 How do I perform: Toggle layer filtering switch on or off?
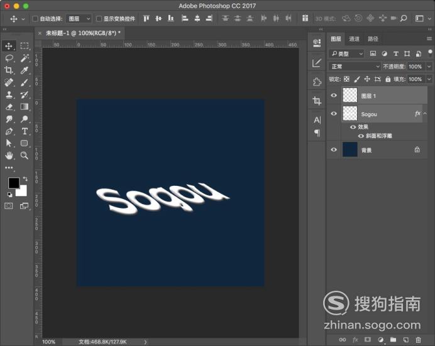click(x=430, y=53)
